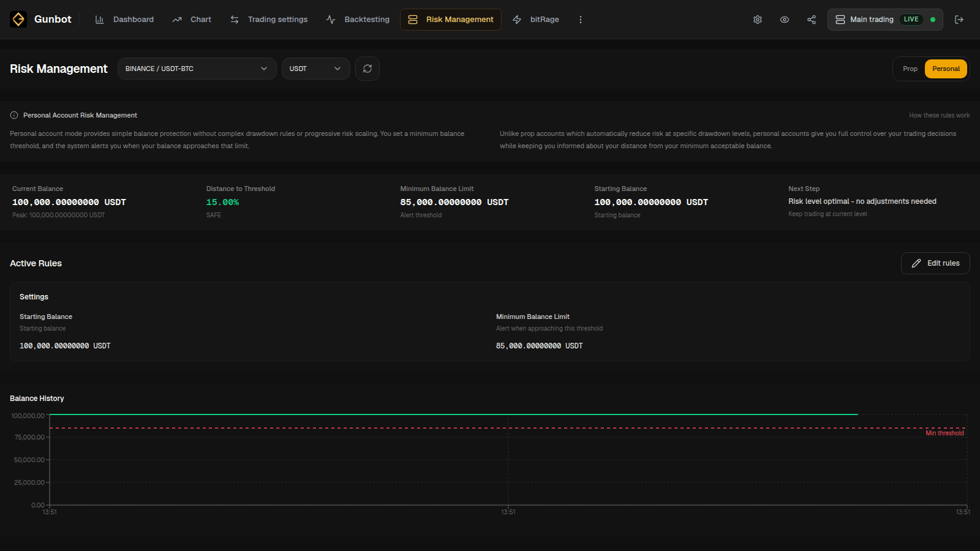Click the LIVE status badge
Image resolution: width=980 pixels, height=551 pixels.
click(911, 20)
